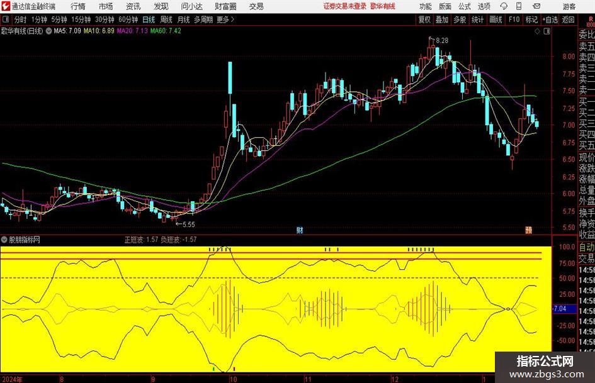Open the headset customer service icon

click(504, 6)
